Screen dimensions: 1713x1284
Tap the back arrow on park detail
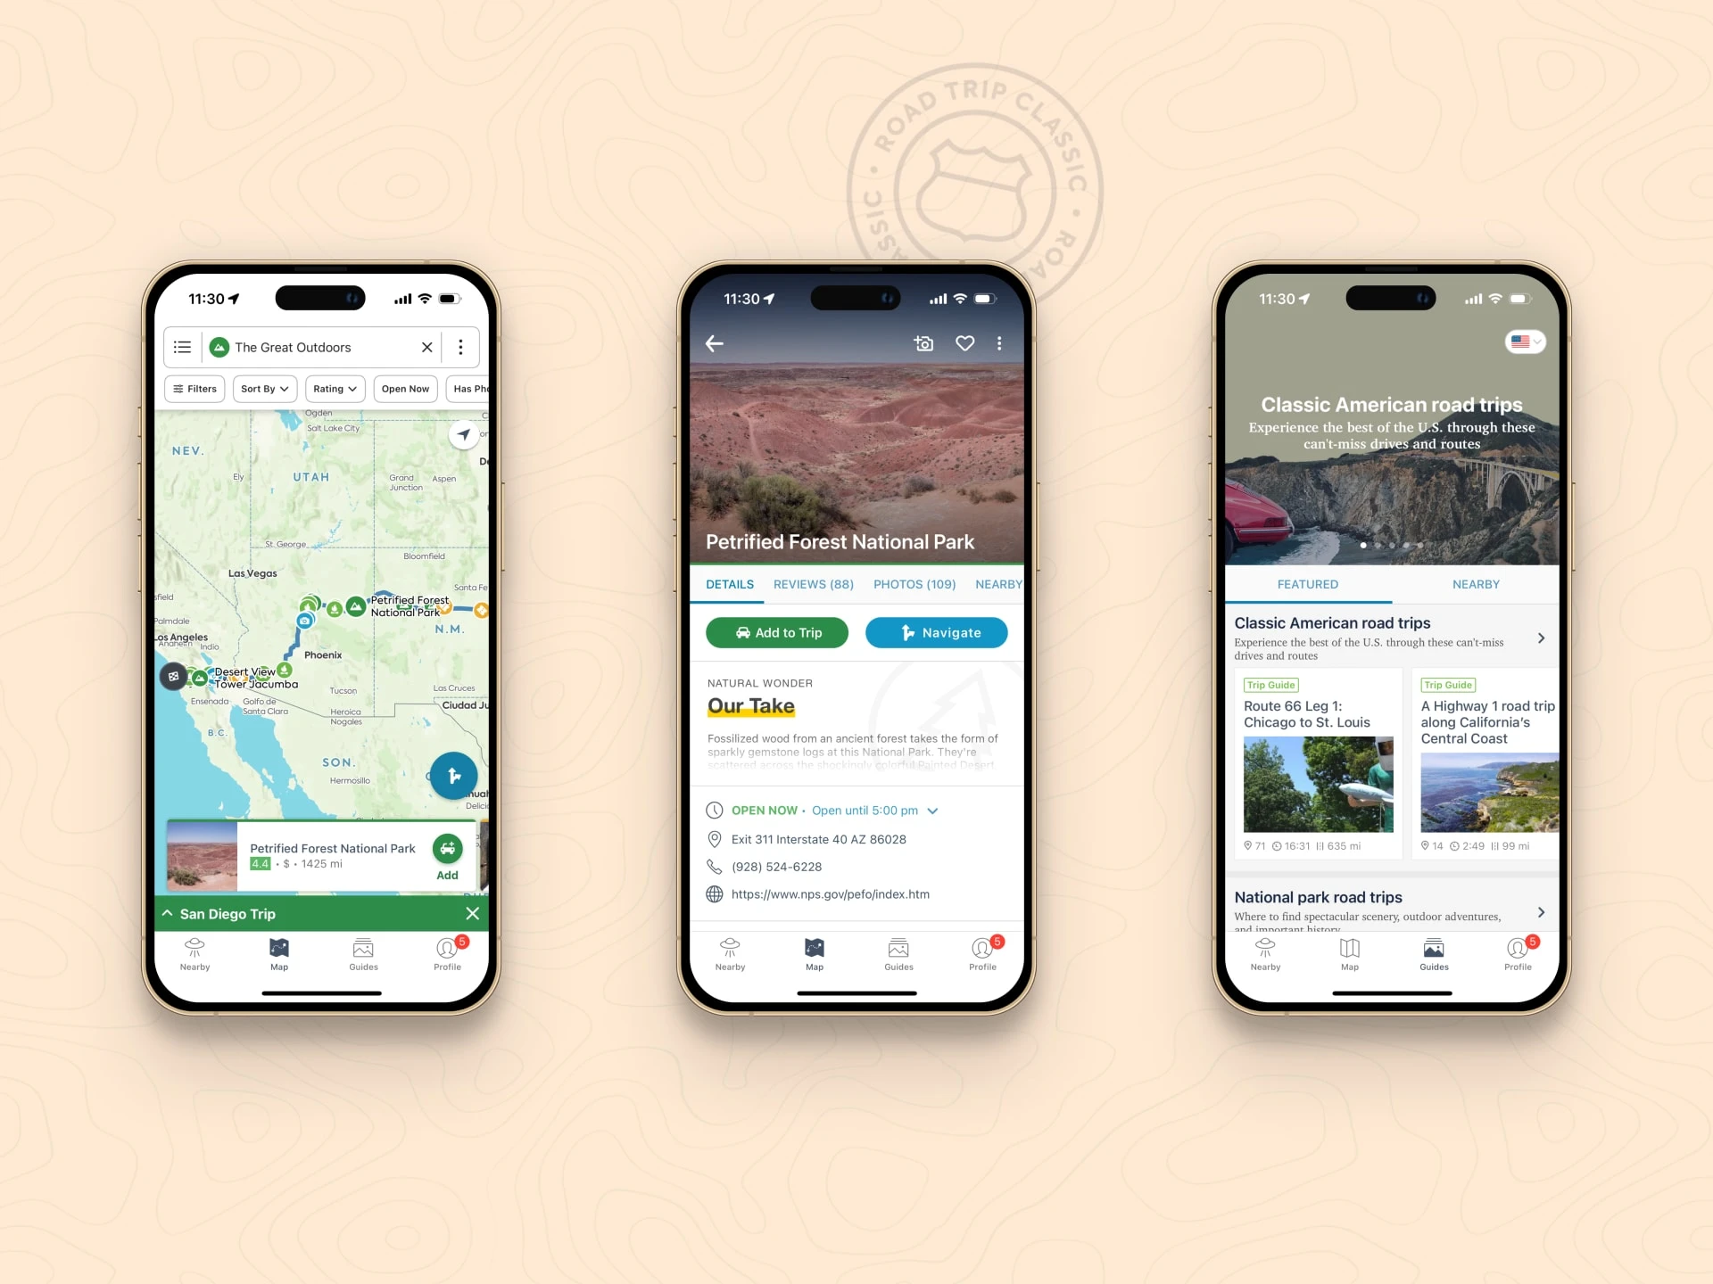[715, 342]
